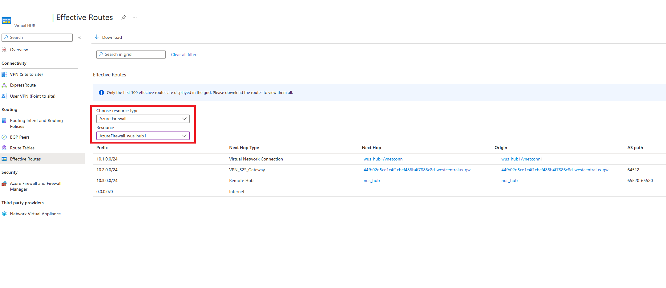666x288 pixels.
Task: Select Overview from the navigation menu
Action: [x=19, y=49]
